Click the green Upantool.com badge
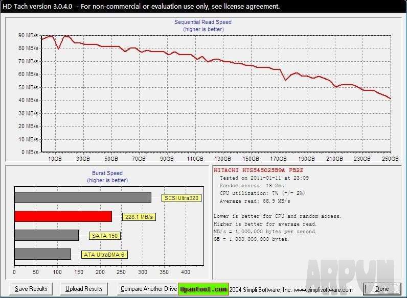Screen dimensions: 407x298 [203, 289]
